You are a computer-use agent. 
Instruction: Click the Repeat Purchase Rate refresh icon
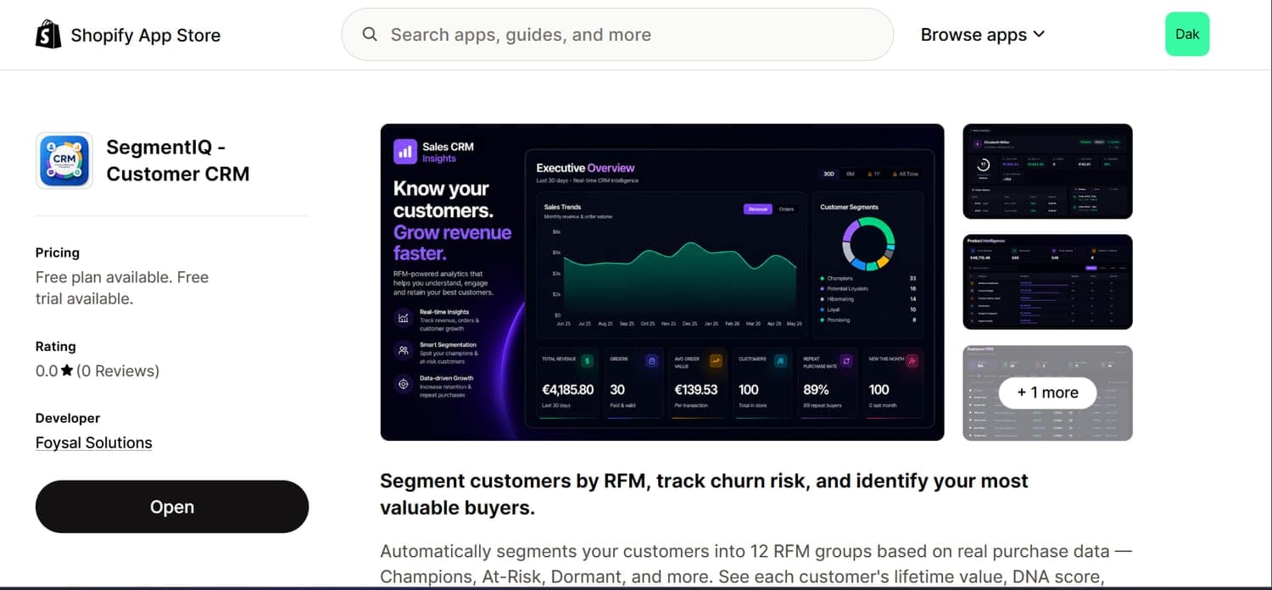click(845, 361)
